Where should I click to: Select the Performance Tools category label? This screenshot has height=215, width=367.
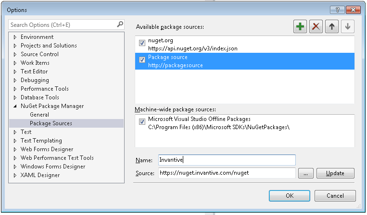(x=44, y=89)
